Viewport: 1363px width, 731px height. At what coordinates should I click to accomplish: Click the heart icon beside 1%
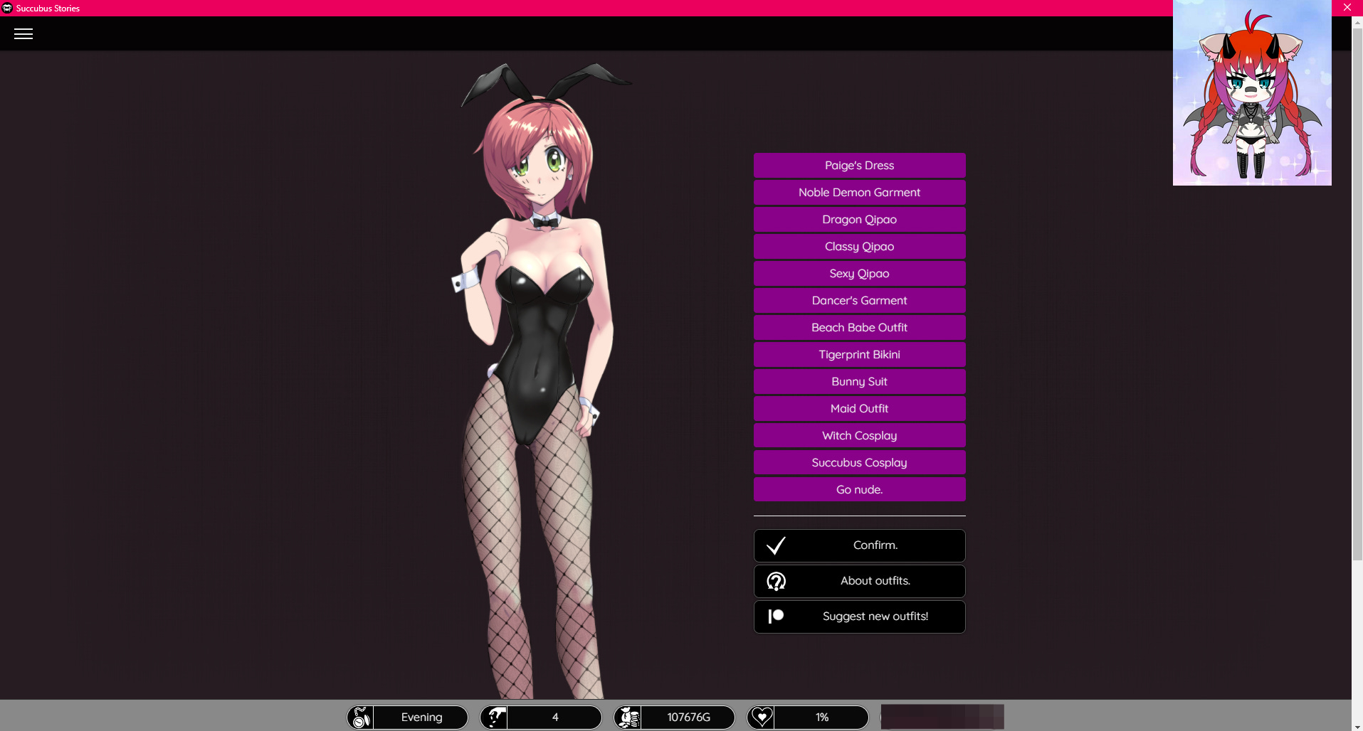click(761, 717)
